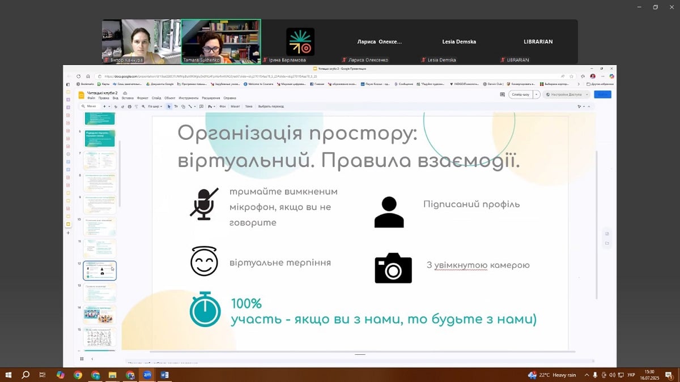Open the Welcome to Coursera bookmark

click(x=258, y=84)
